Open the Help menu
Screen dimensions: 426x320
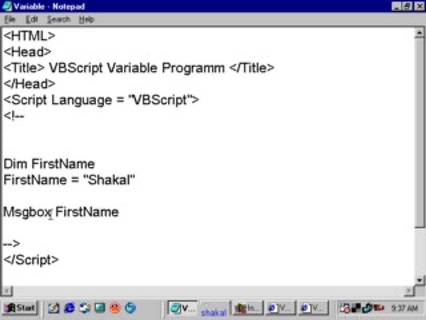pos(87,19)
